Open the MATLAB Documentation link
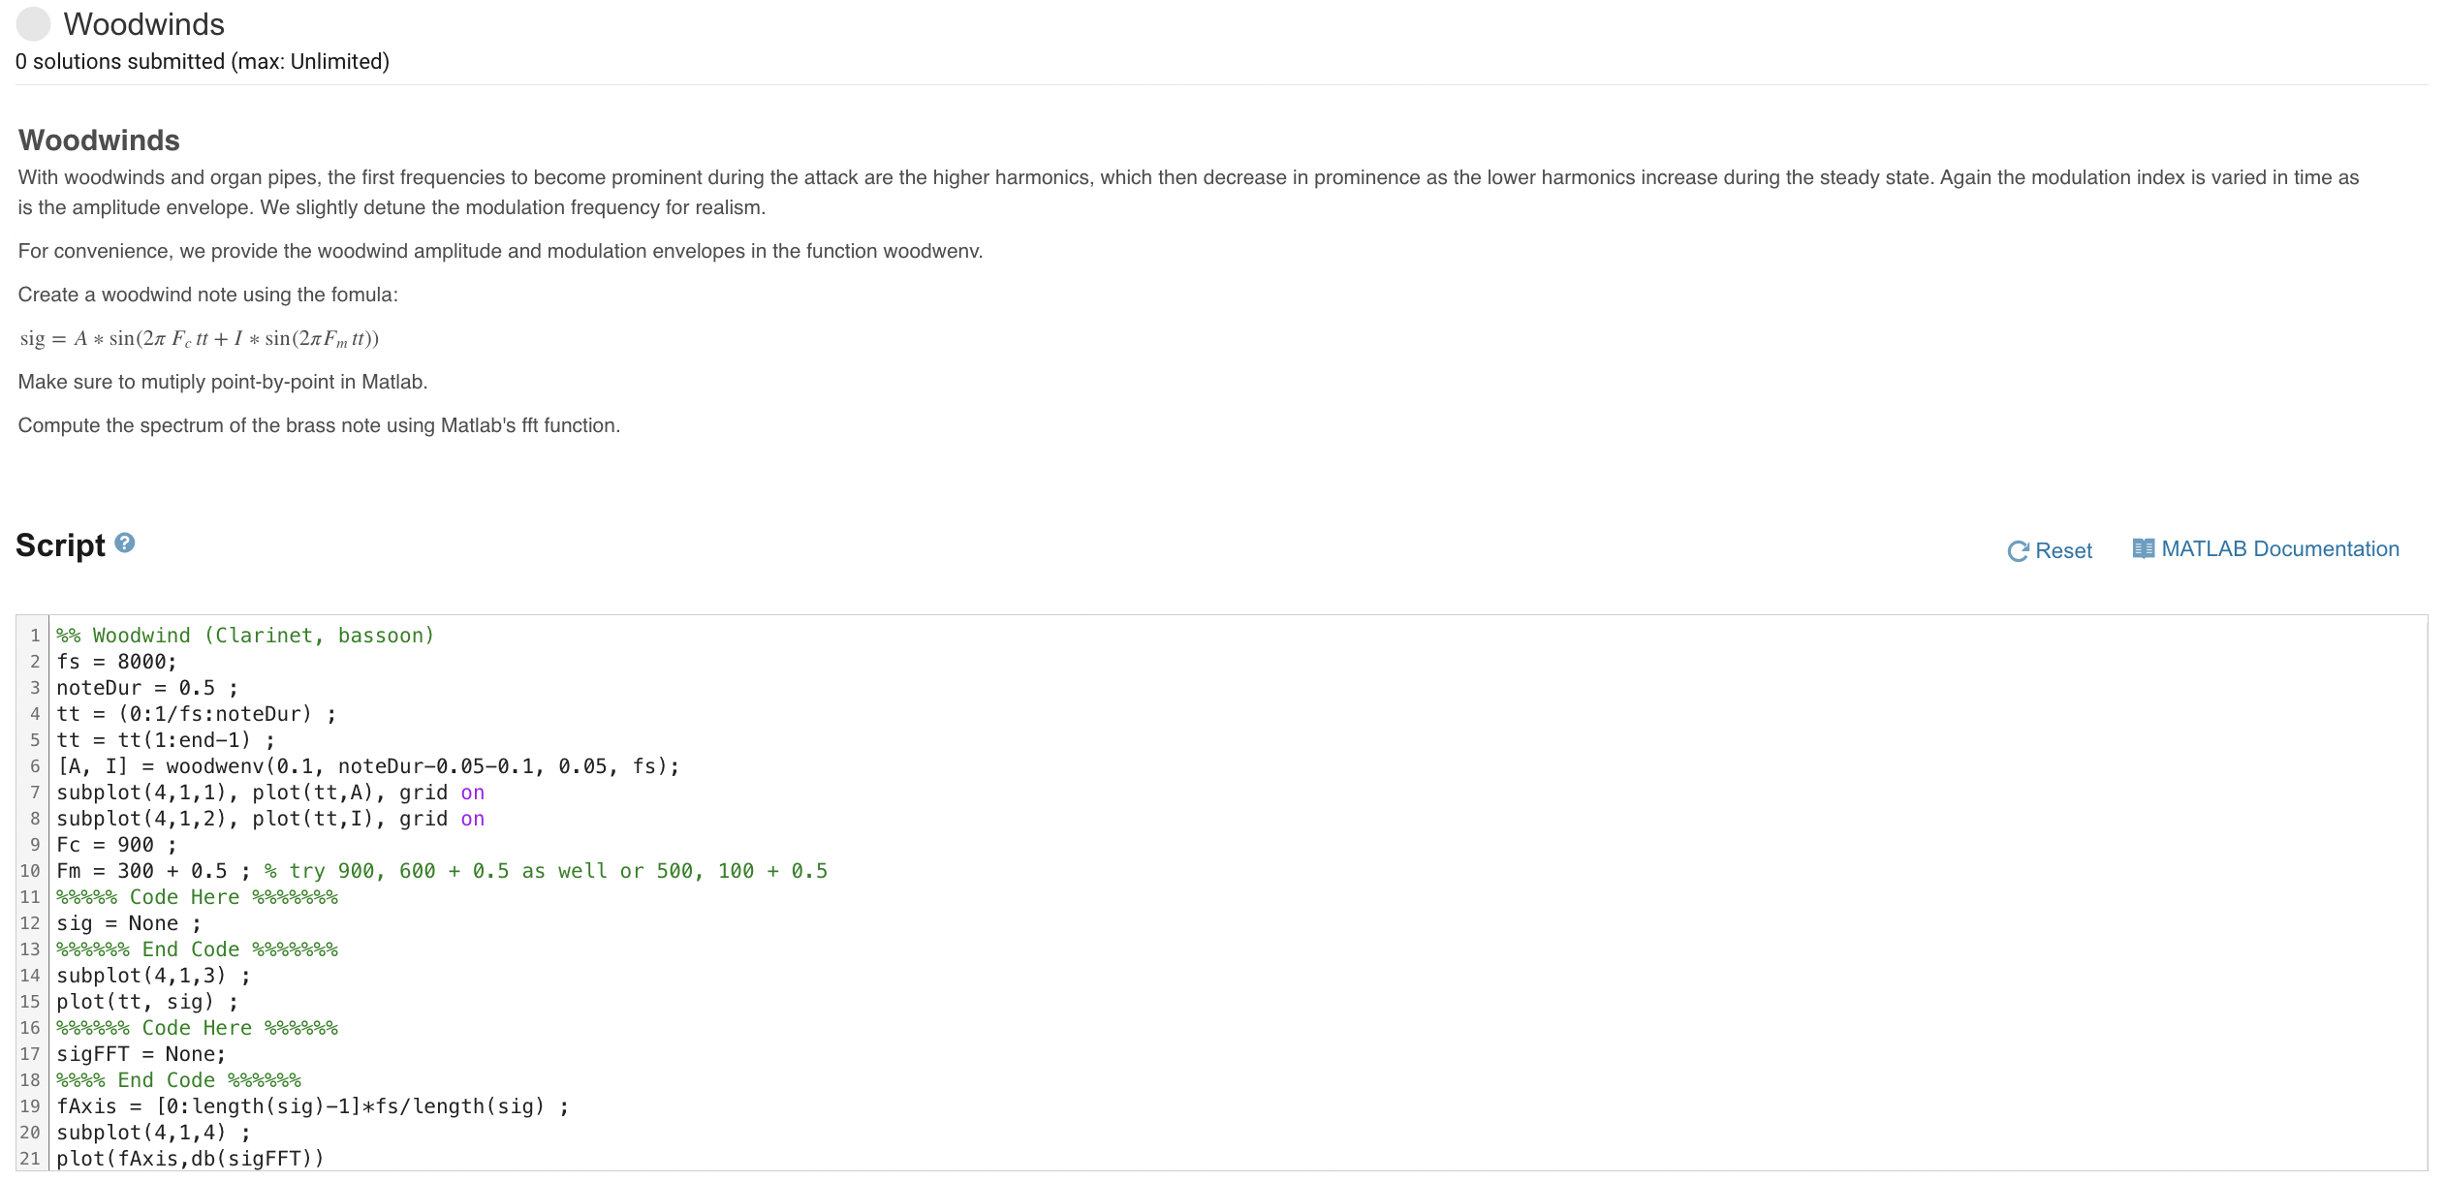The width and height of the screenshot is (2446, 1182). click(2279, 549)
